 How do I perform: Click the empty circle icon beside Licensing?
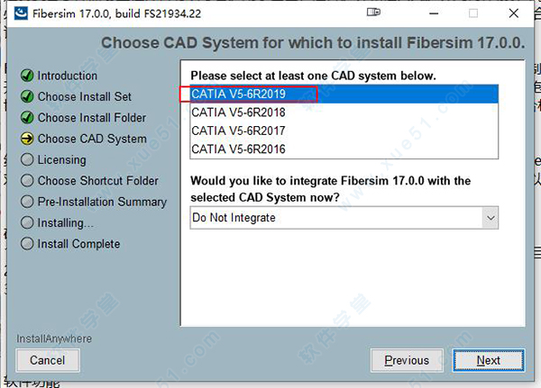click(27, 159)
